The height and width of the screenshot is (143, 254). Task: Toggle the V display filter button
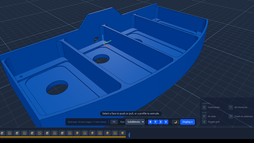(166, 122)
